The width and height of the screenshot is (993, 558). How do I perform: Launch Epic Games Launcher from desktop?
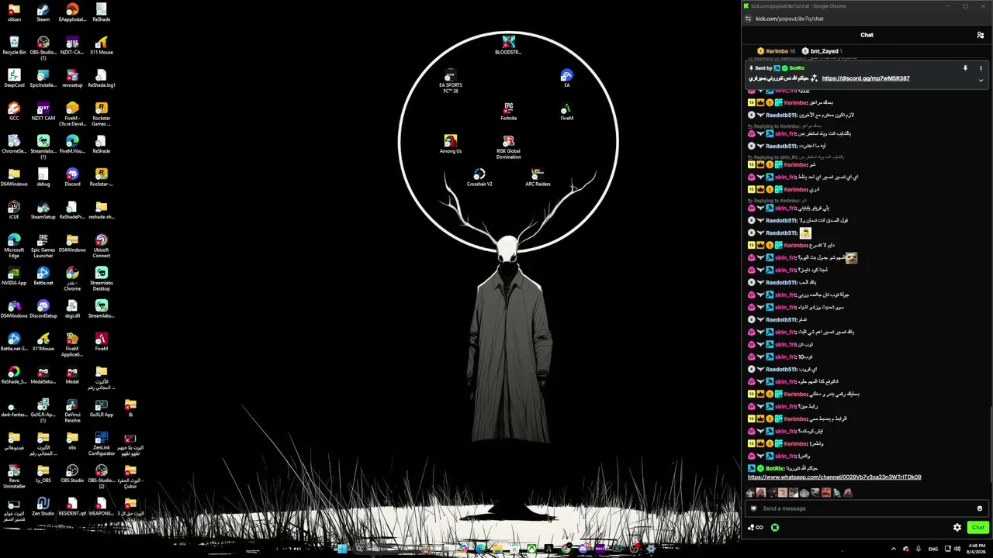tap(43, 246)
